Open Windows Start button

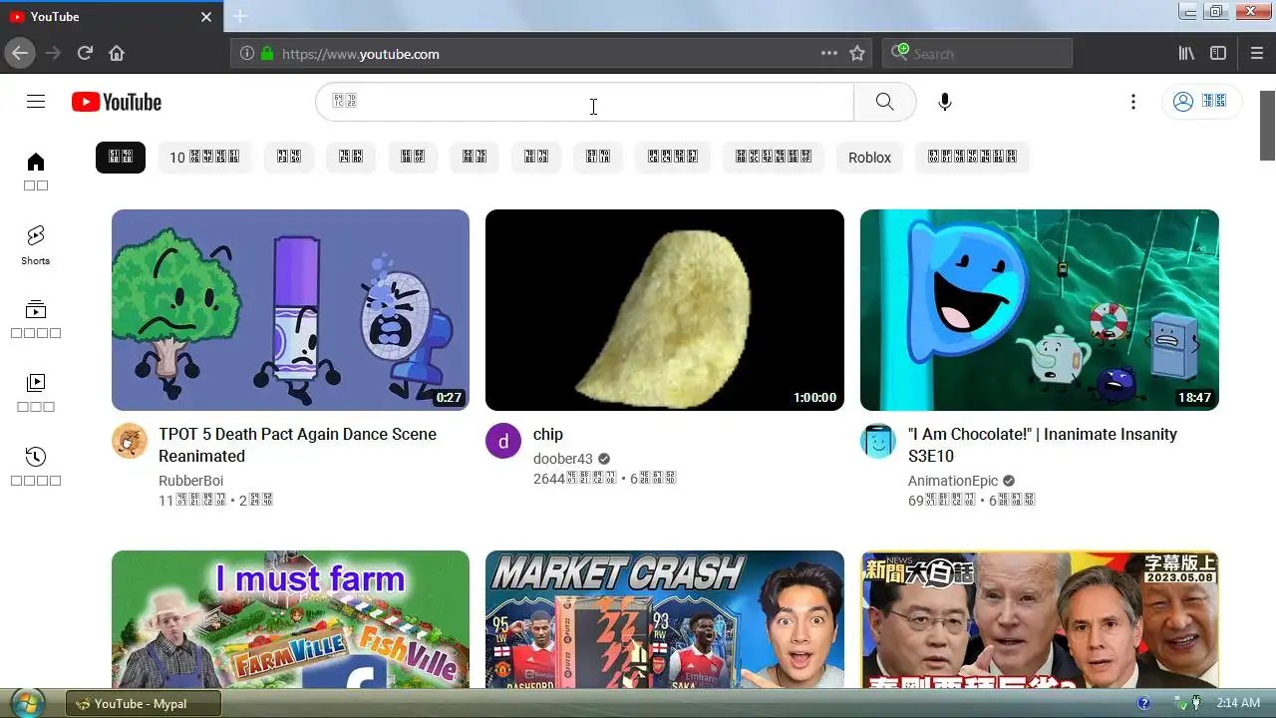pos(27,703)
